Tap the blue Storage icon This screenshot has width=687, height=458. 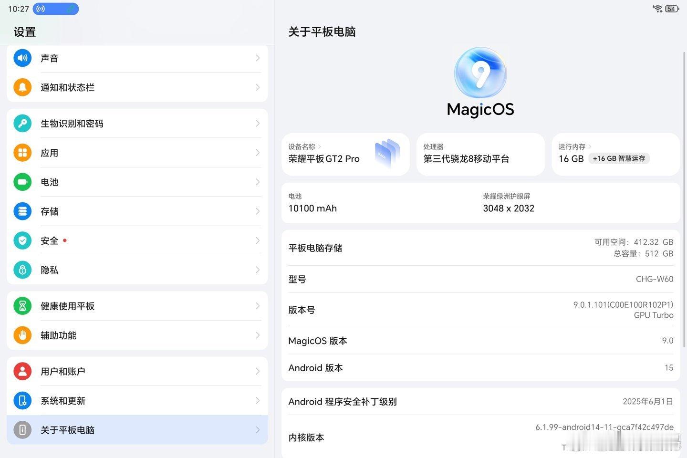(x=22, y=211)
